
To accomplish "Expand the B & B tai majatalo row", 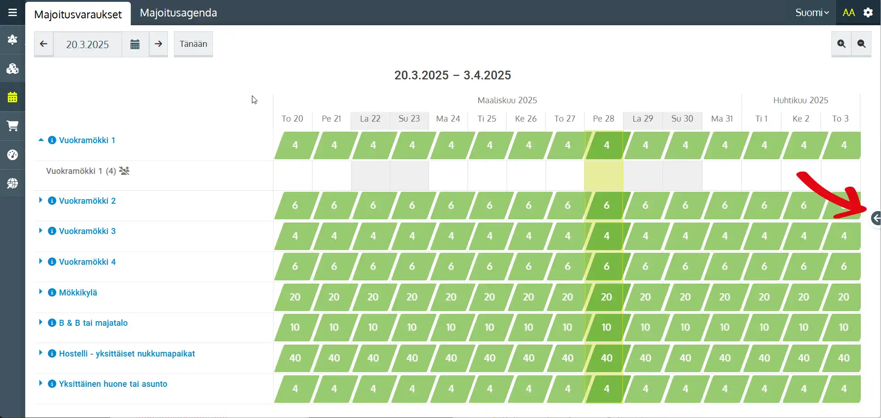I will click(41, 323).
